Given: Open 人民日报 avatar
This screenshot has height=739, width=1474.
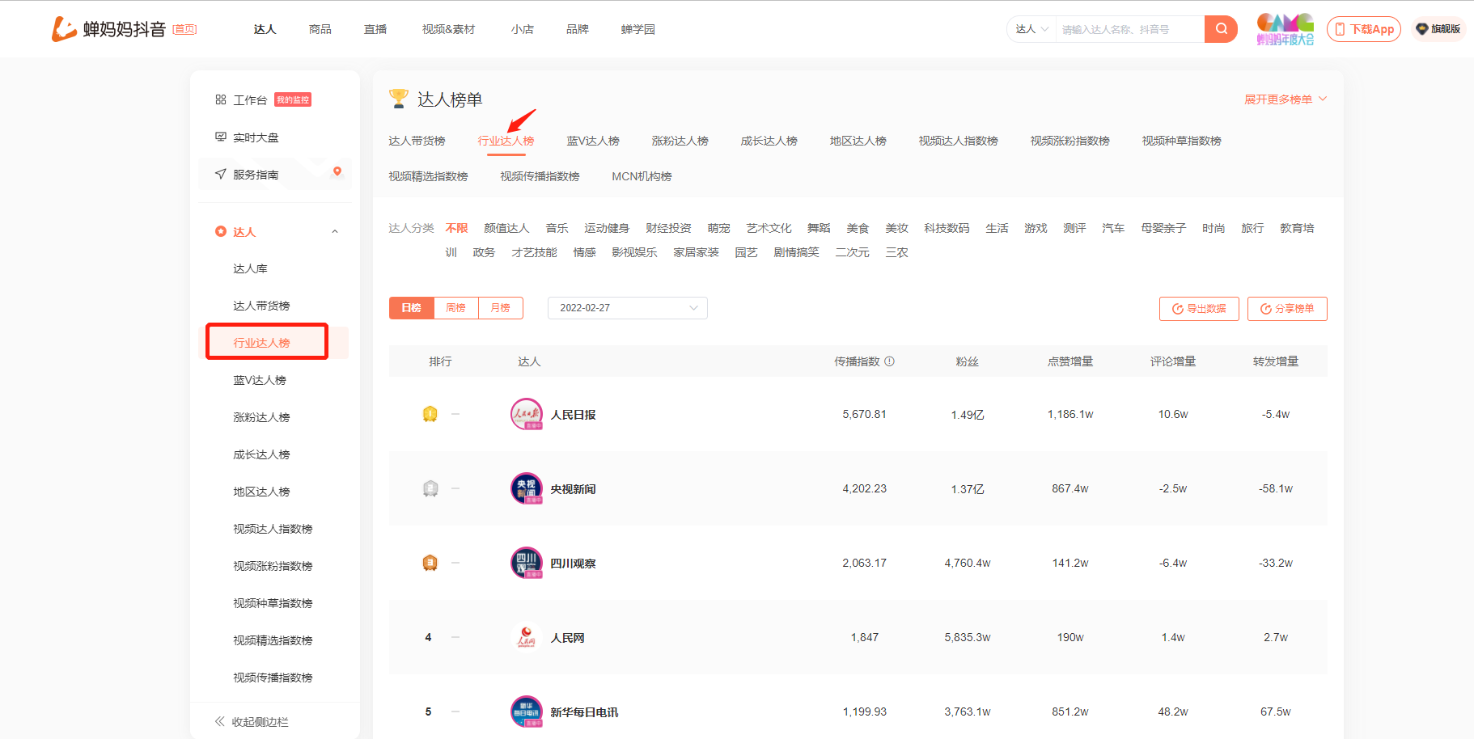Looking at the screenshot, I should [x=527, y=414].
